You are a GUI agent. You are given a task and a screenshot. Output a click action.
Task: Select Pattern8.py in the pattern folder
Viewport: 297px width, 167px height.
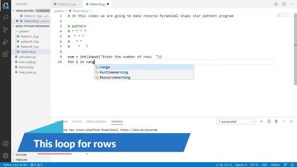(28, 51)
